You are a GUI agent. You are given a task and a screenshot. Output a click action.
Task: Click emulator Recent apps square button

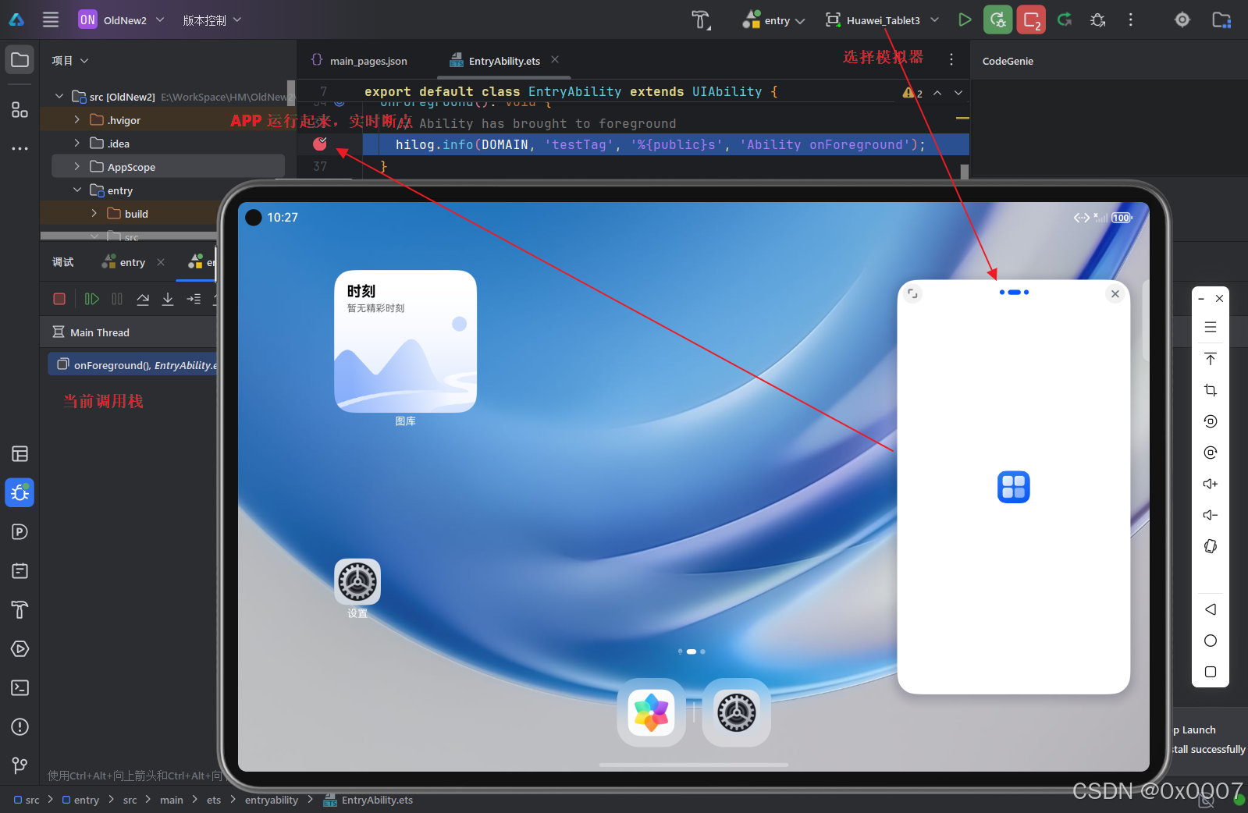point(1211,672)
